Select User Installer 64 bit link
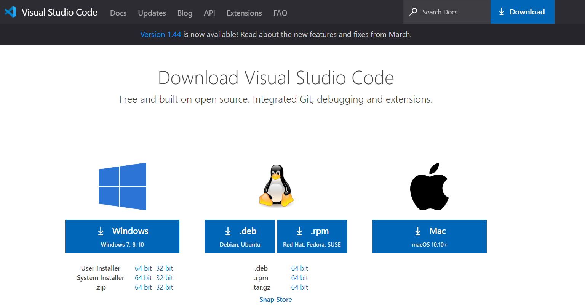Screen dimensions: 585x306 143,268
